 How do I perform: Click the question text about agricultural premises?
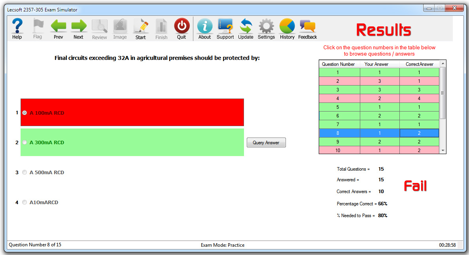tap(157, 58)
